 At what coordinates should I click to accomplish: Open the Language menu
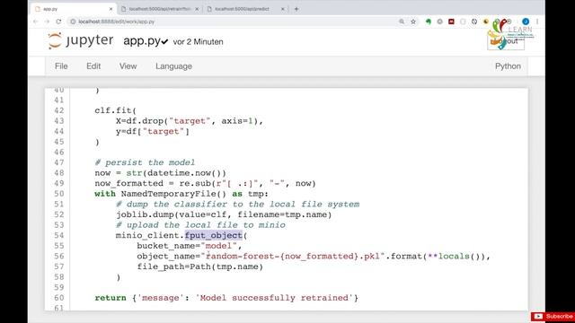(x=173, y=66)
